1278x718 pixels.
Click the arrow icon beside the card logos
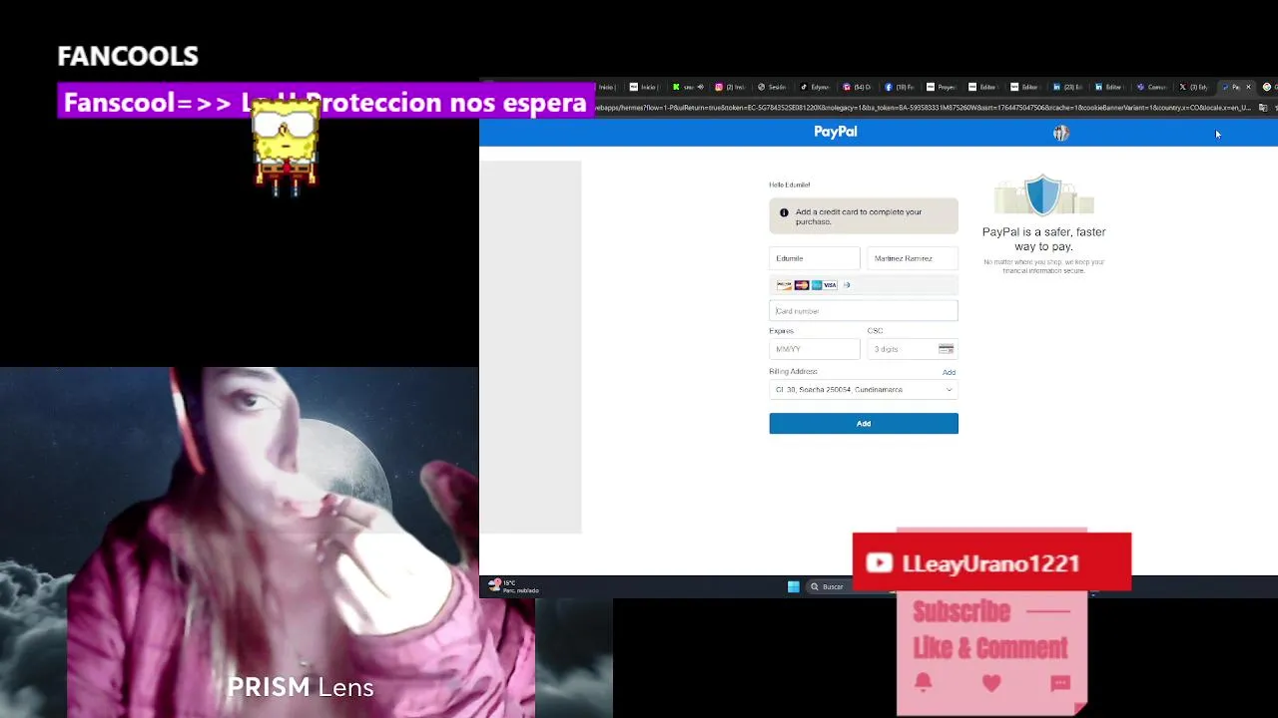point(847,285)
